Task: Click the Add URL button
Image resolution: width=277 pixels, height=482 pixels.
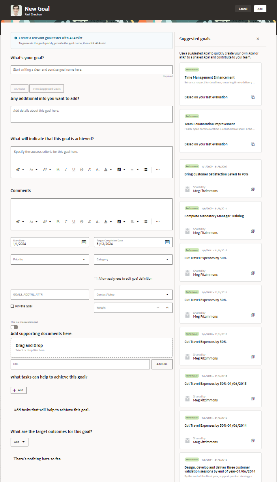Action: pyautogui.click(x=162, y=364)
